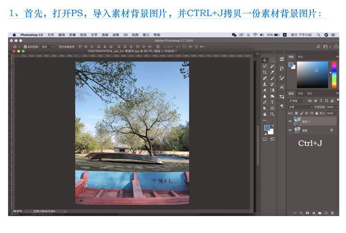346x233 pixels.
Task: Toggle the pixel layer filter icon
Action: click(x=310, y=101)
